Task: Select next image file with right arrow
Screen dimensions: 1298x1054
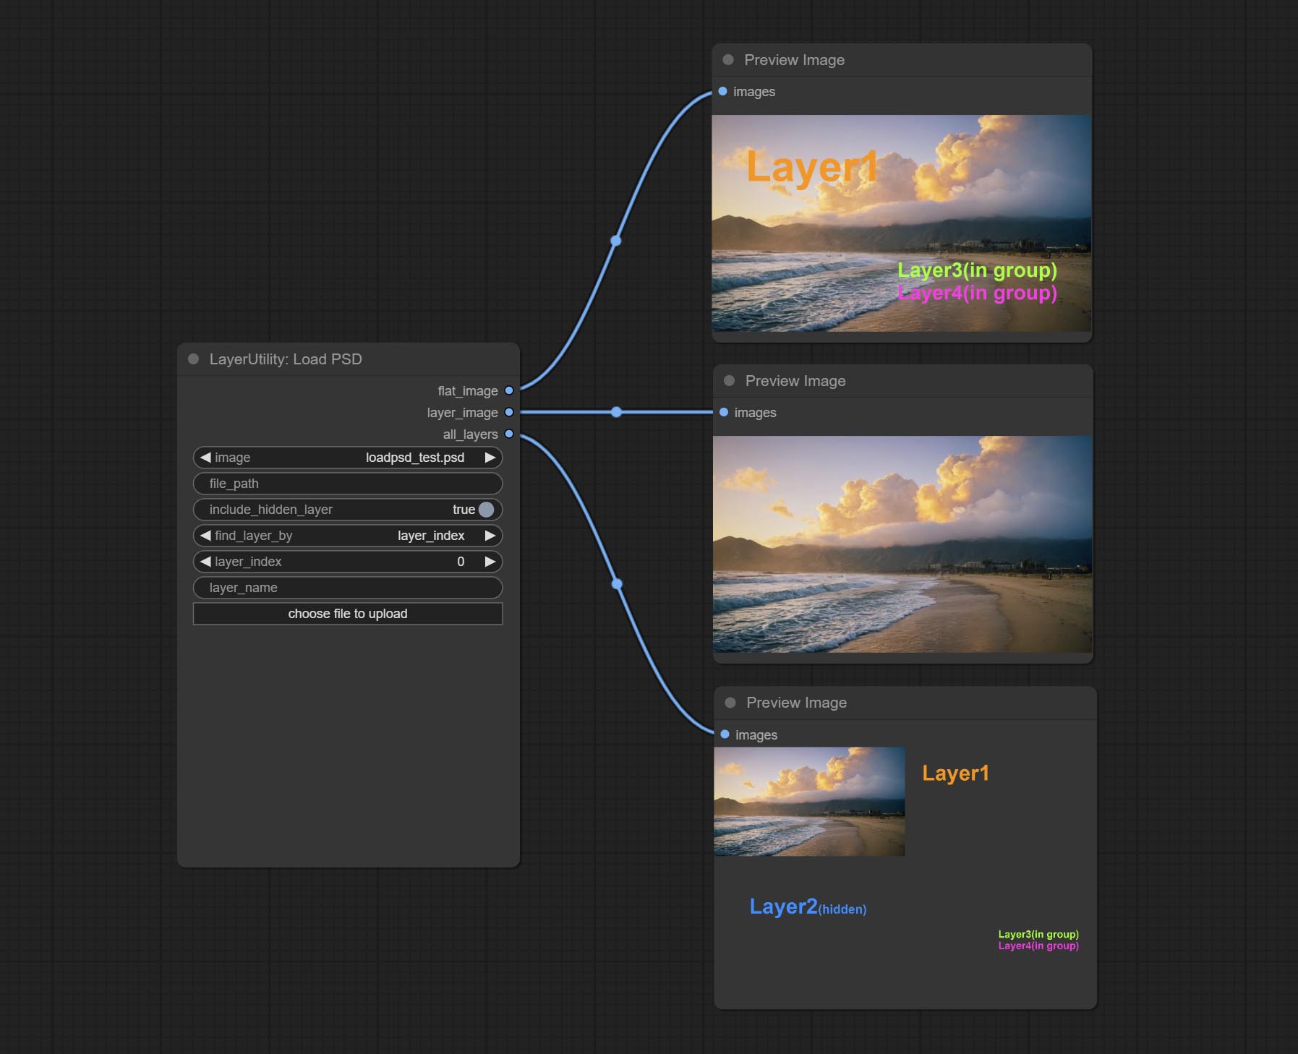Action: [x=490, y=458]
